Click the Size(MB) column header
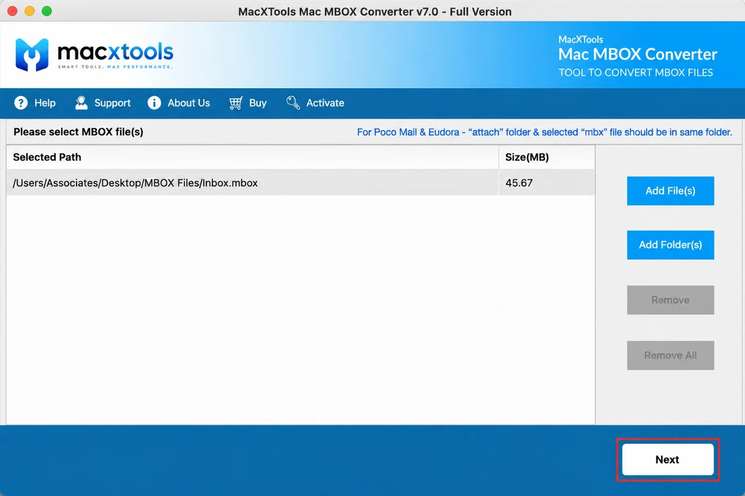 547,157
